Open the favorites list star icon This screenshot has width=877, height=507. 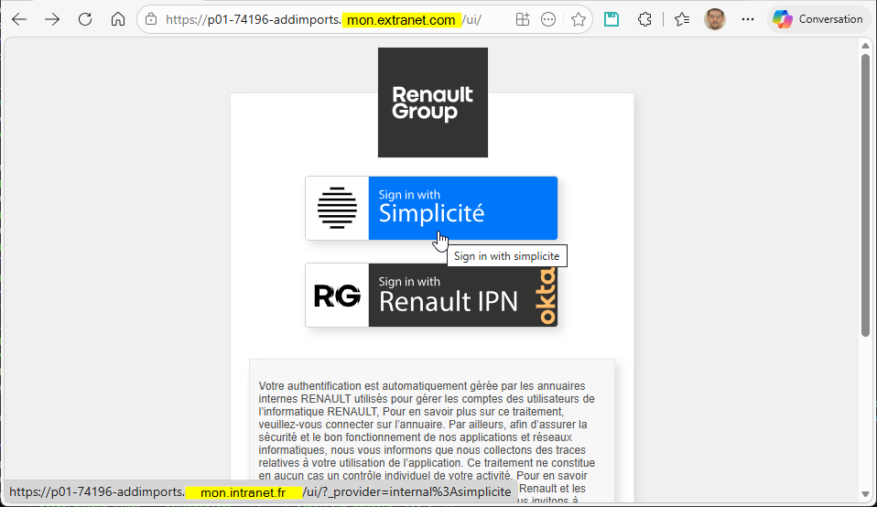pos(682,19)
